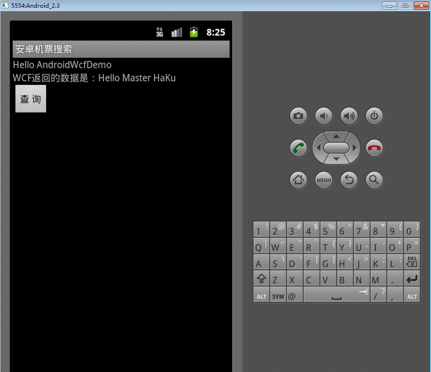Click the left ALT key

click(x=261, y=294)
